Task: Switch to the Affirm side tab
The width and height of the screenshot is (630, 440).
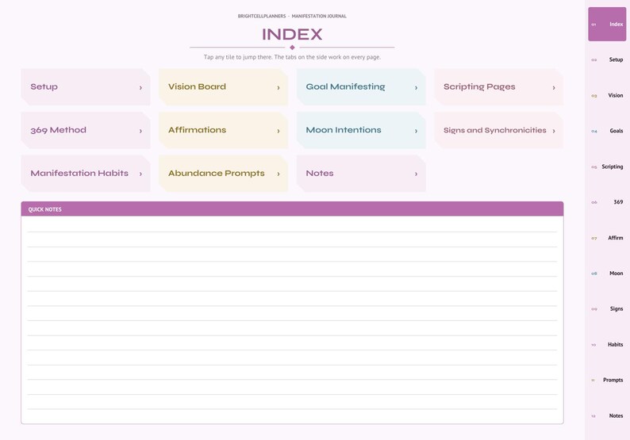Action: (607, 238)
